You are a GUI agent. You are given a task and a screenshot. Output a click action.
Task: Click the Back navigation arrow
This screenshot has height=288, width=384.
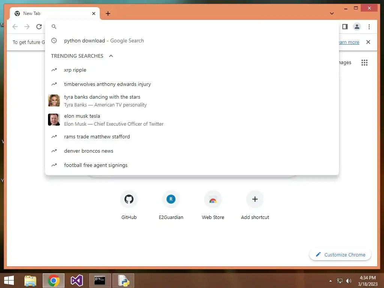point(15,27)
